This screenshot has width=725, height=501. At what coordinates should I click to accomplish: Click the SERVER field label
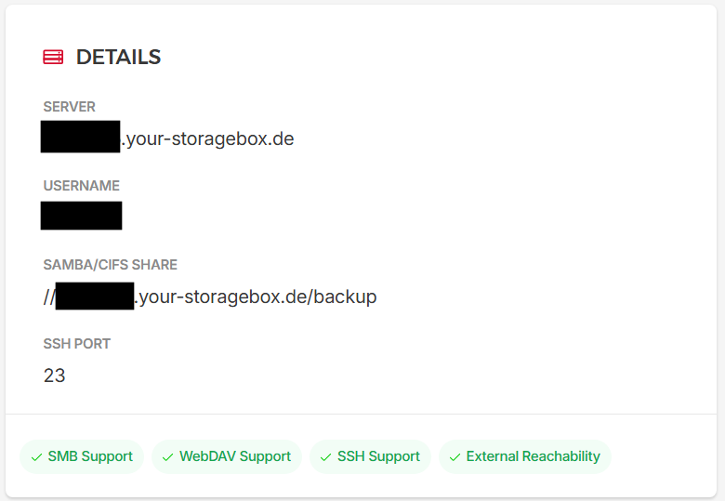70,107
